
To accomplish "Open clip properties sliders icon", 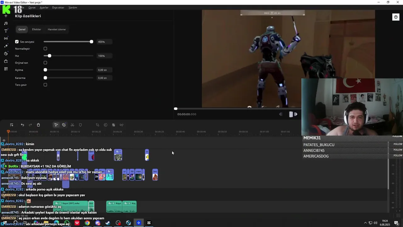I will 113,125.
